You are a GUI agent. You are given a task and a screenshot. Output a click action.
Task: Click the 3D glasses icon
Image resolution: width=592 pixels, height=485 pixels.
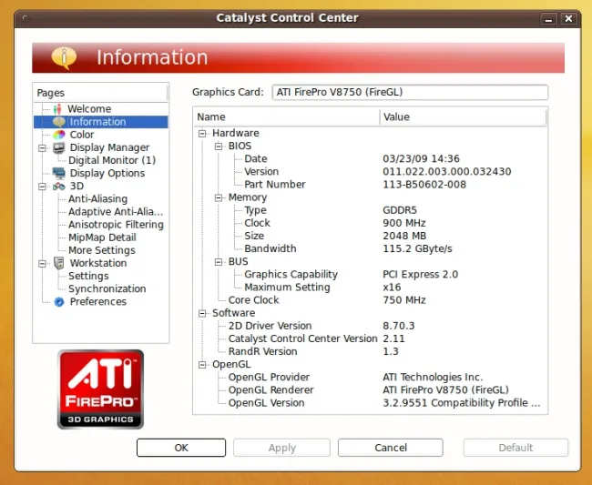tap(59, 186)
